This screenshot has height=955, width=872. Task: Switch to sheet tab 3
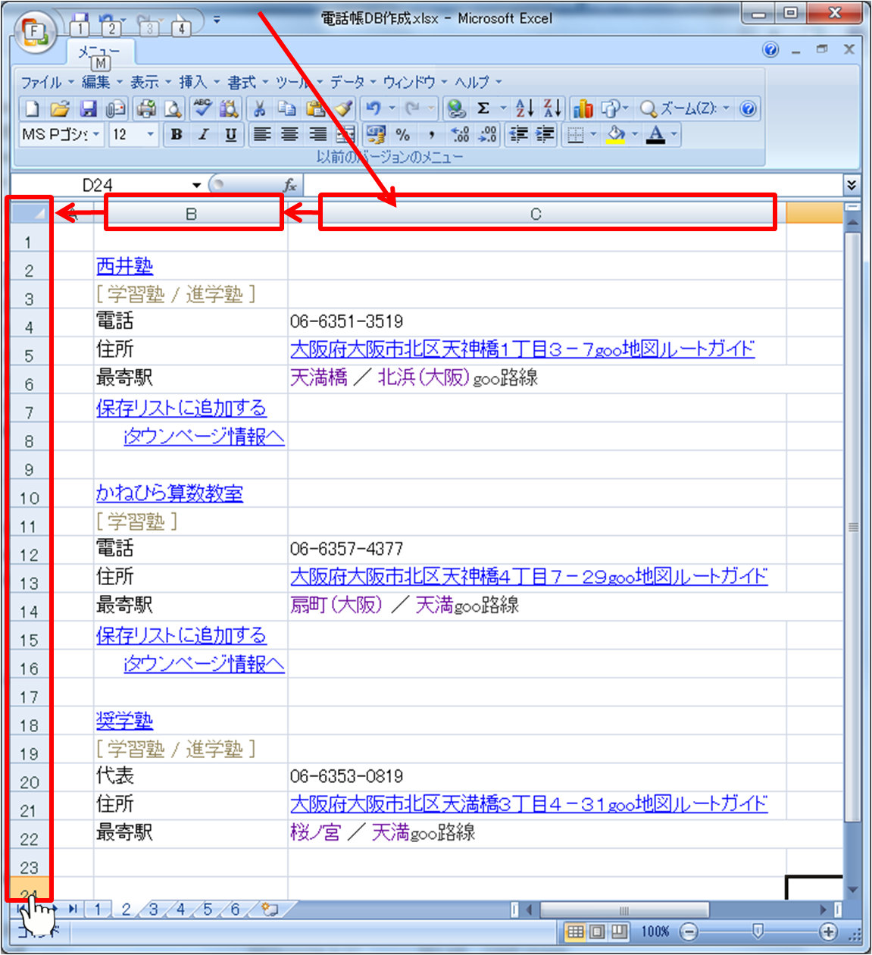tap(153, 909)
